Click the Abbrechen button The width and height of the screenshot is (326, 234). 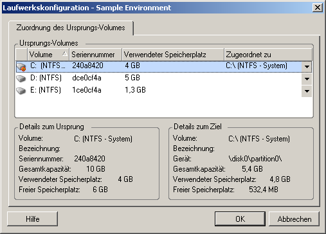294,219
